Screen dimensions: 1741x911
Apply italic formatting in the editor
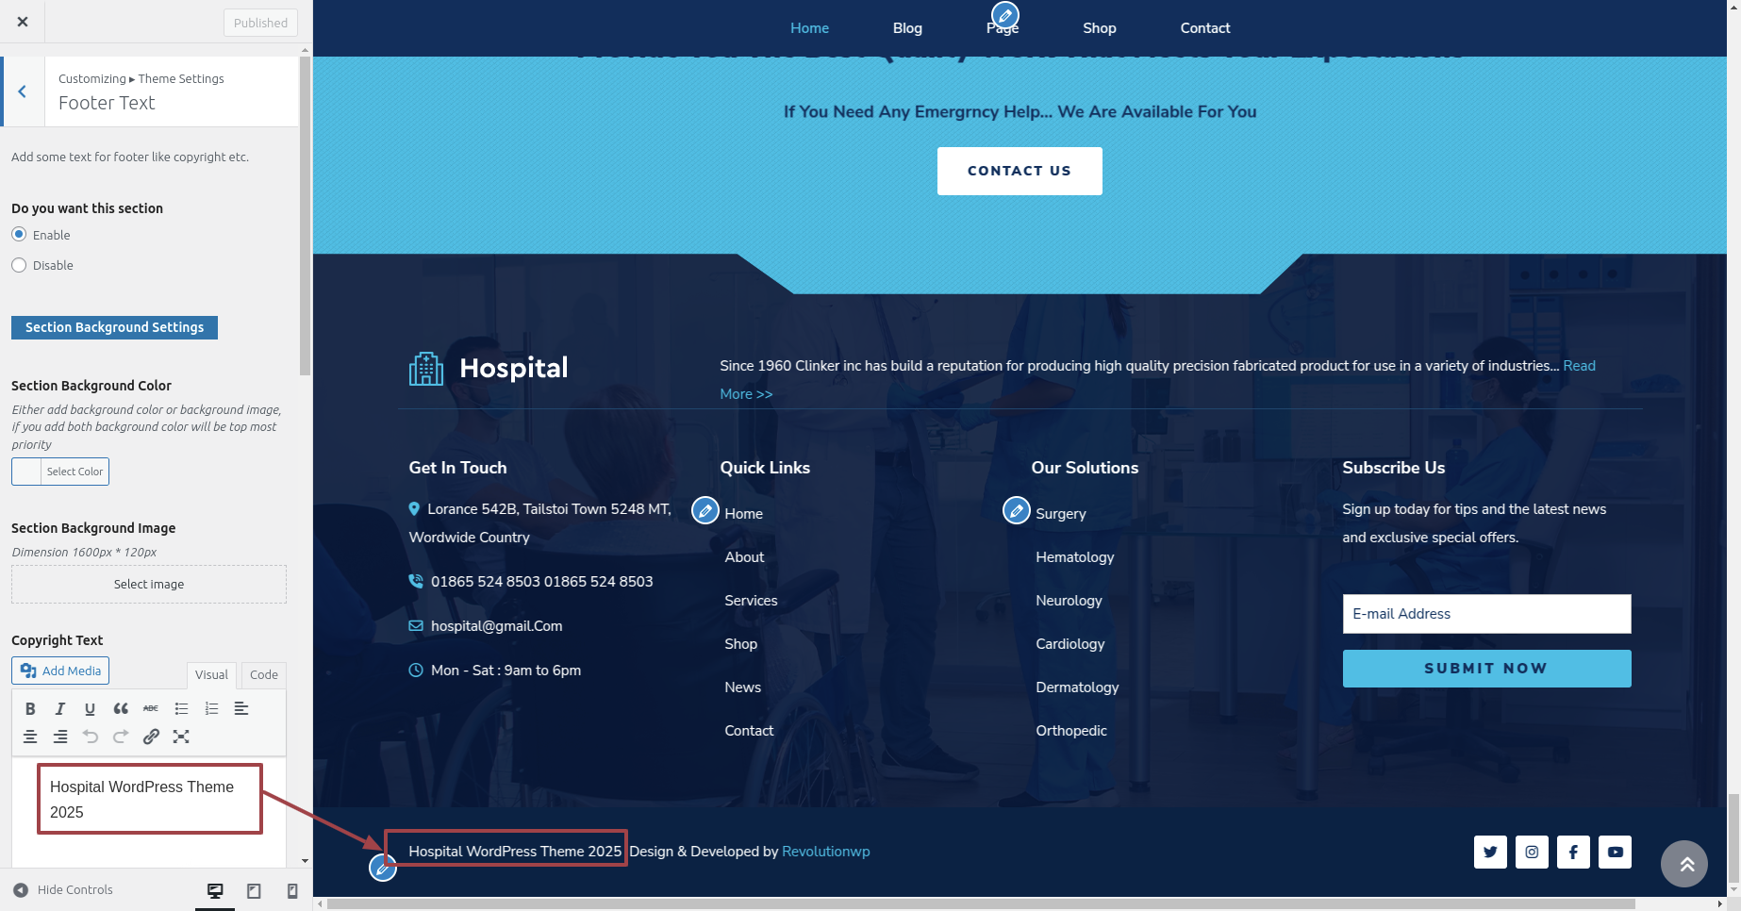click(60, 708)
